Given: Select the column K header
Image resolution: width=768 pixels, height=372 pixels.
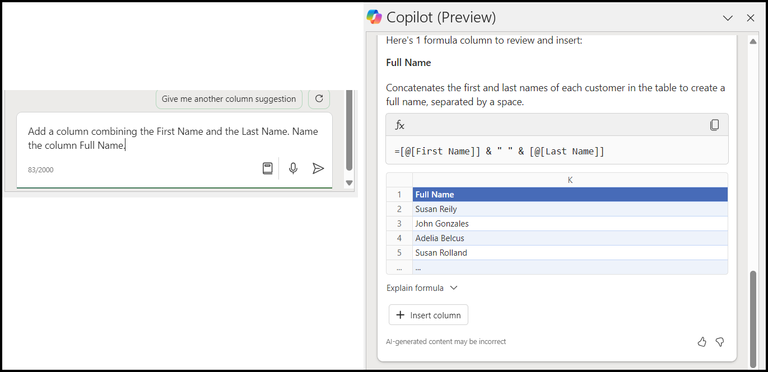Looking at the screenshot, I should click(570, 180).
